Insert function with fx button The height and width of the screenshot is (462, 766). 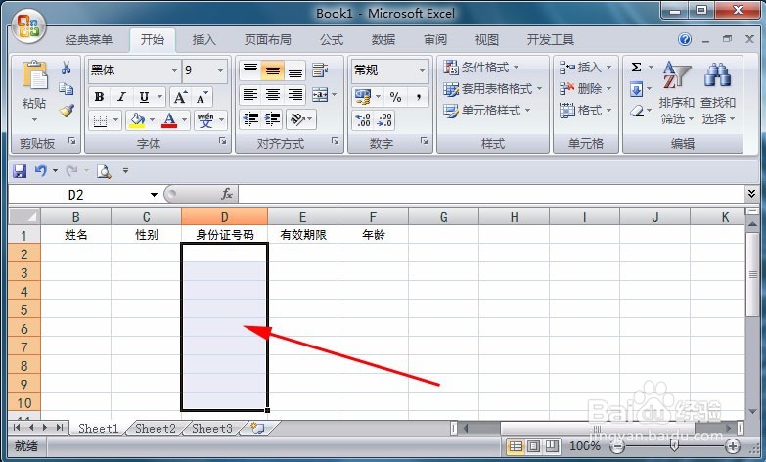227,194
